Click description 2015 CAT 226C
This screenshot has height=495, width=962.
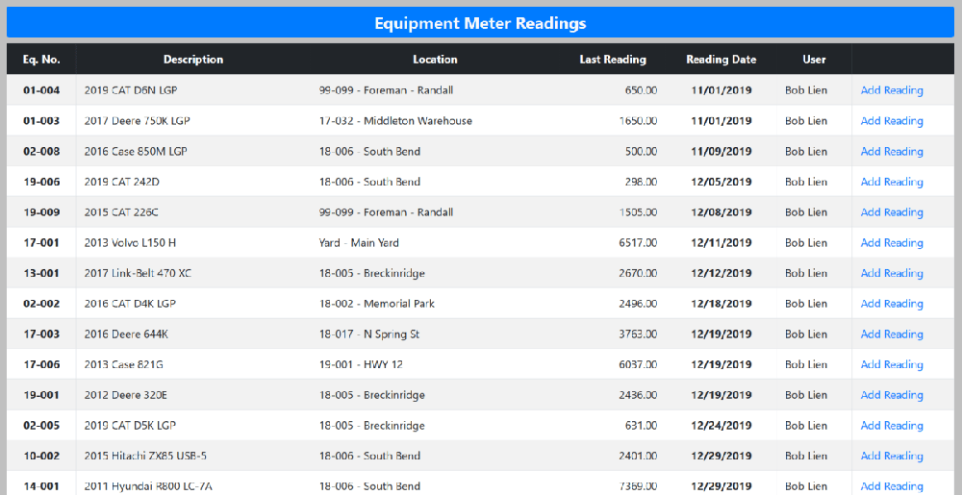click(x=121, y=212)
